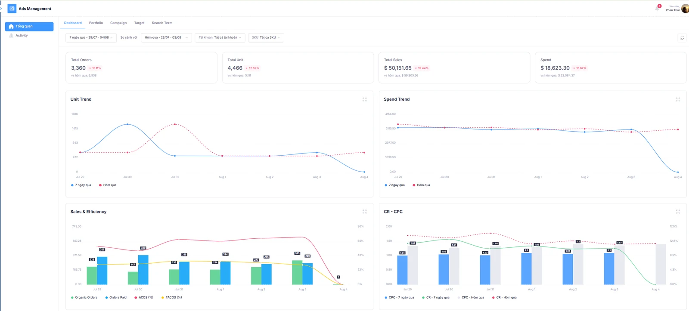Maximize the CR - CPC chart
Screen dimensions: 689x311
coord(678,212)
